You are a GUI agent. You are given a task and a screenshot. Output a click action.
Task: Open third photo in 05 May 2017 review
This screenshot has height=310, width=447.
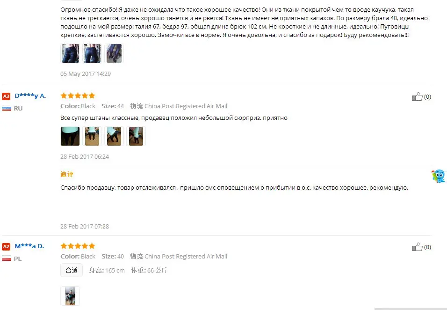[114, 53]
